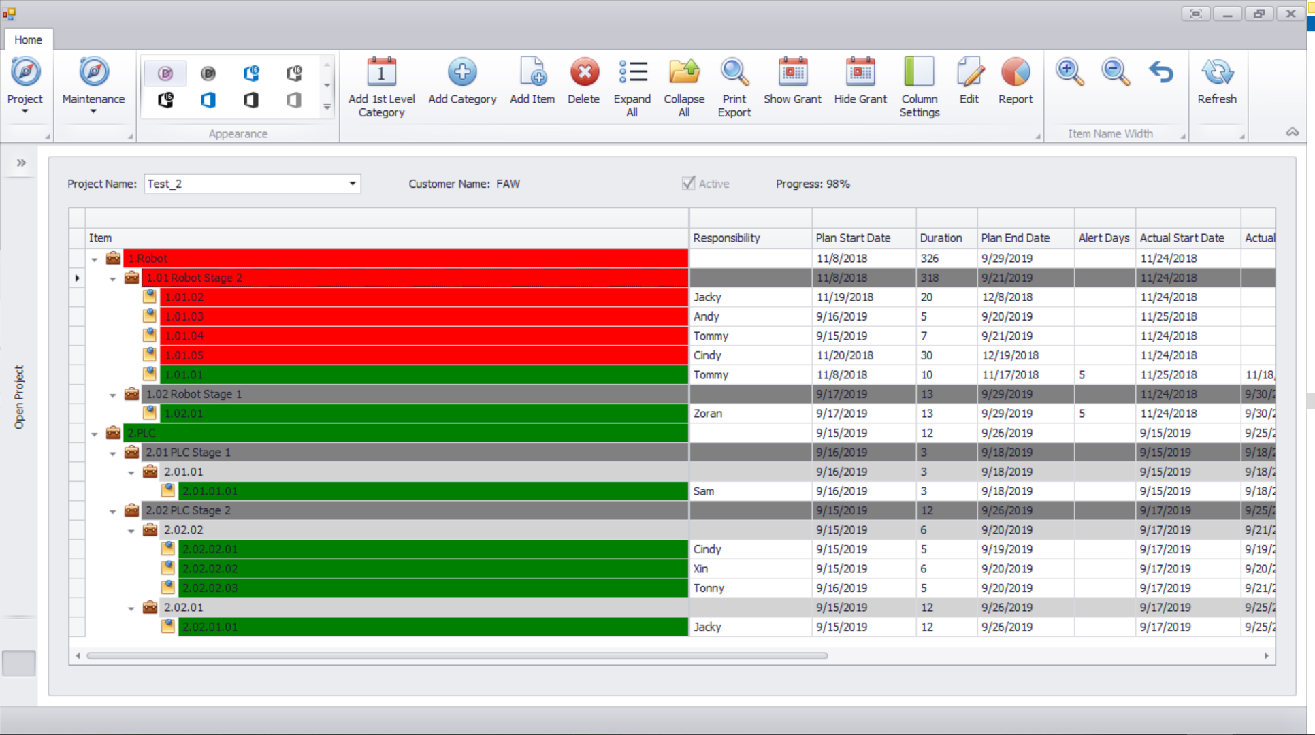Viewport: 1315px width, 735px height.
Task: Collapse the 2.02.01 tree node
Action: click(x=131, y=608)
